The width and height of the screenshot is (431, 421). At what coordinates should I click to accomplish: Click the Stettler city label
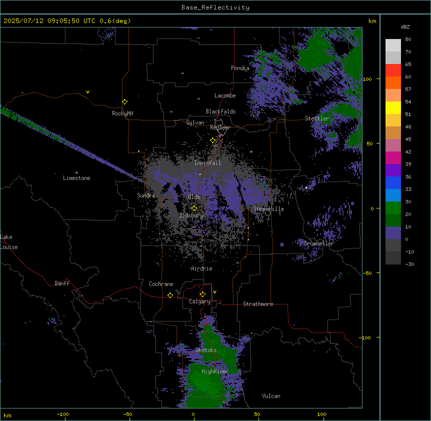click(317, 118)
